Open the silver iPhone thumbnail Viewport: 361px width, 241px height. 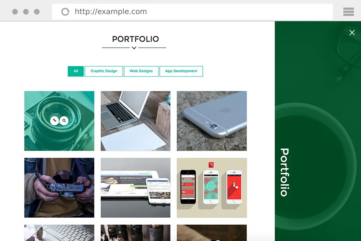pos(212,121)
